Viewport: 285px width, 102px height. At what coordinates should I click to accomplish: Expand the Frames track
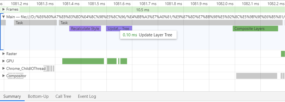[x=3, y=10]
